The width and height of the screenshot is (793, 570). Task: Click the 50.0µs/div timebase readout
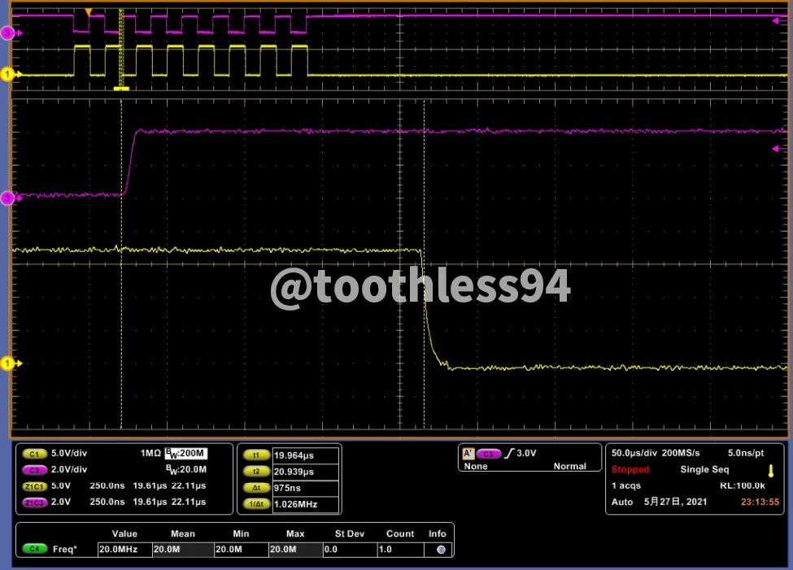coord(634,453)
